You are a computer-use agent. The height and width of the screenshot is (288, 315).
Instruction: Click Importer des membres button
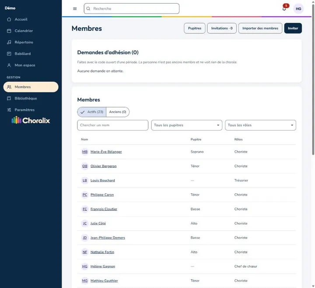pos(260,28)
